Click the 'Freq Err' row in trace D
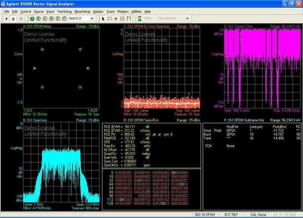 (127, 146)
